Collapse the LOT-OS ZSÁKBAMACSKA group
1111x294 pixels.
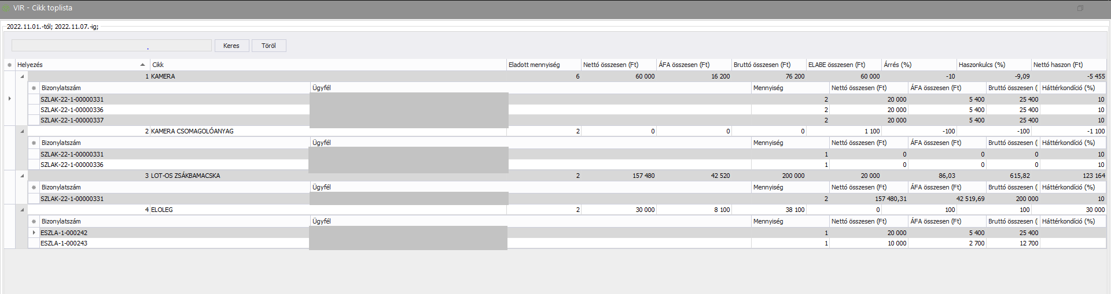[x=22, y=176]
